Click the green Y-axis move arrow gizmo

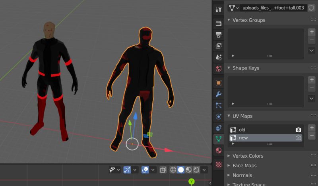point(130,123)
